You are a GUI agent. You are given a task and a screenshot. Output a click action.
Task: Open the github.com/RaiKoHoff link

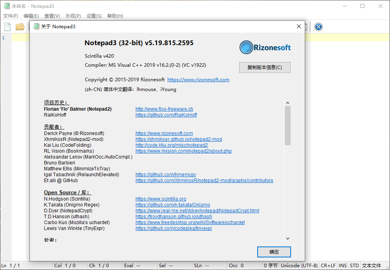pyautogui.click(x=166, y=115)
